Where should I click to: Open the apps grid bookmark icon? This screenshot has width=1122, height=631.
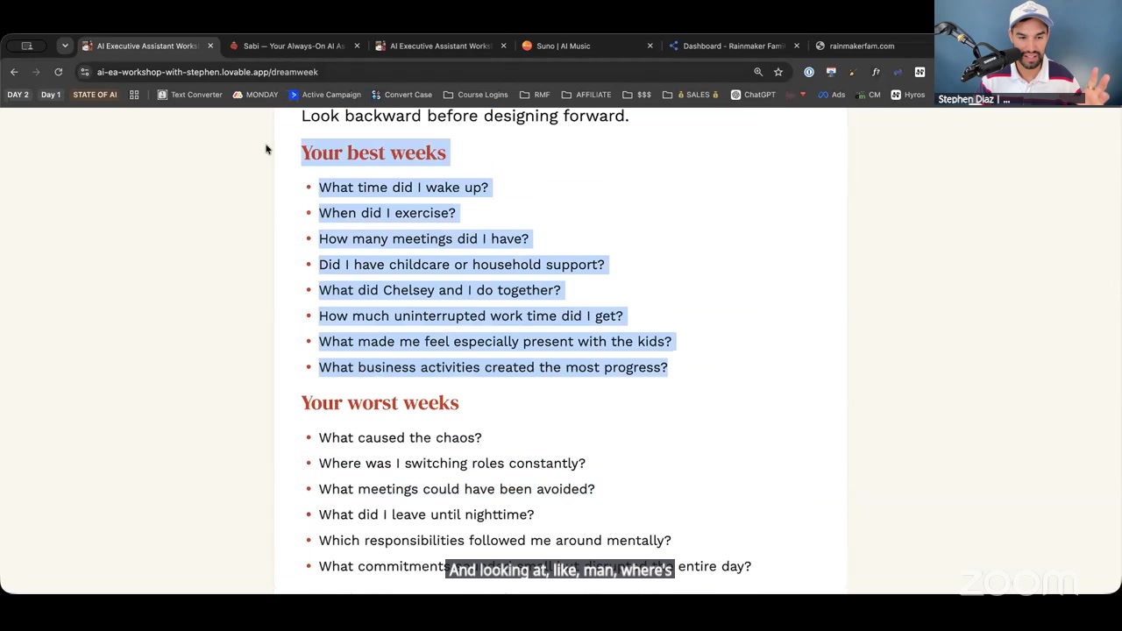coord(134,95)
